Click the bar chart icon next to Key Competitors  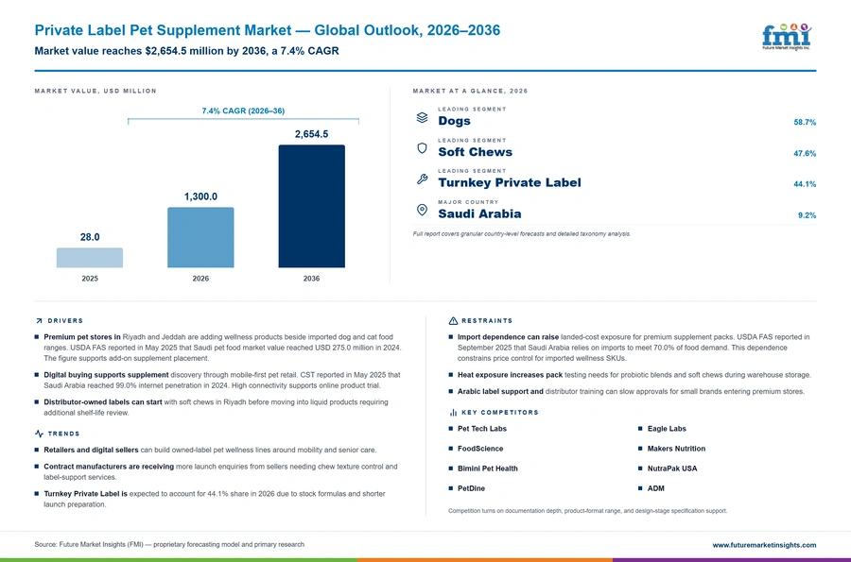(x=453, y=413)
